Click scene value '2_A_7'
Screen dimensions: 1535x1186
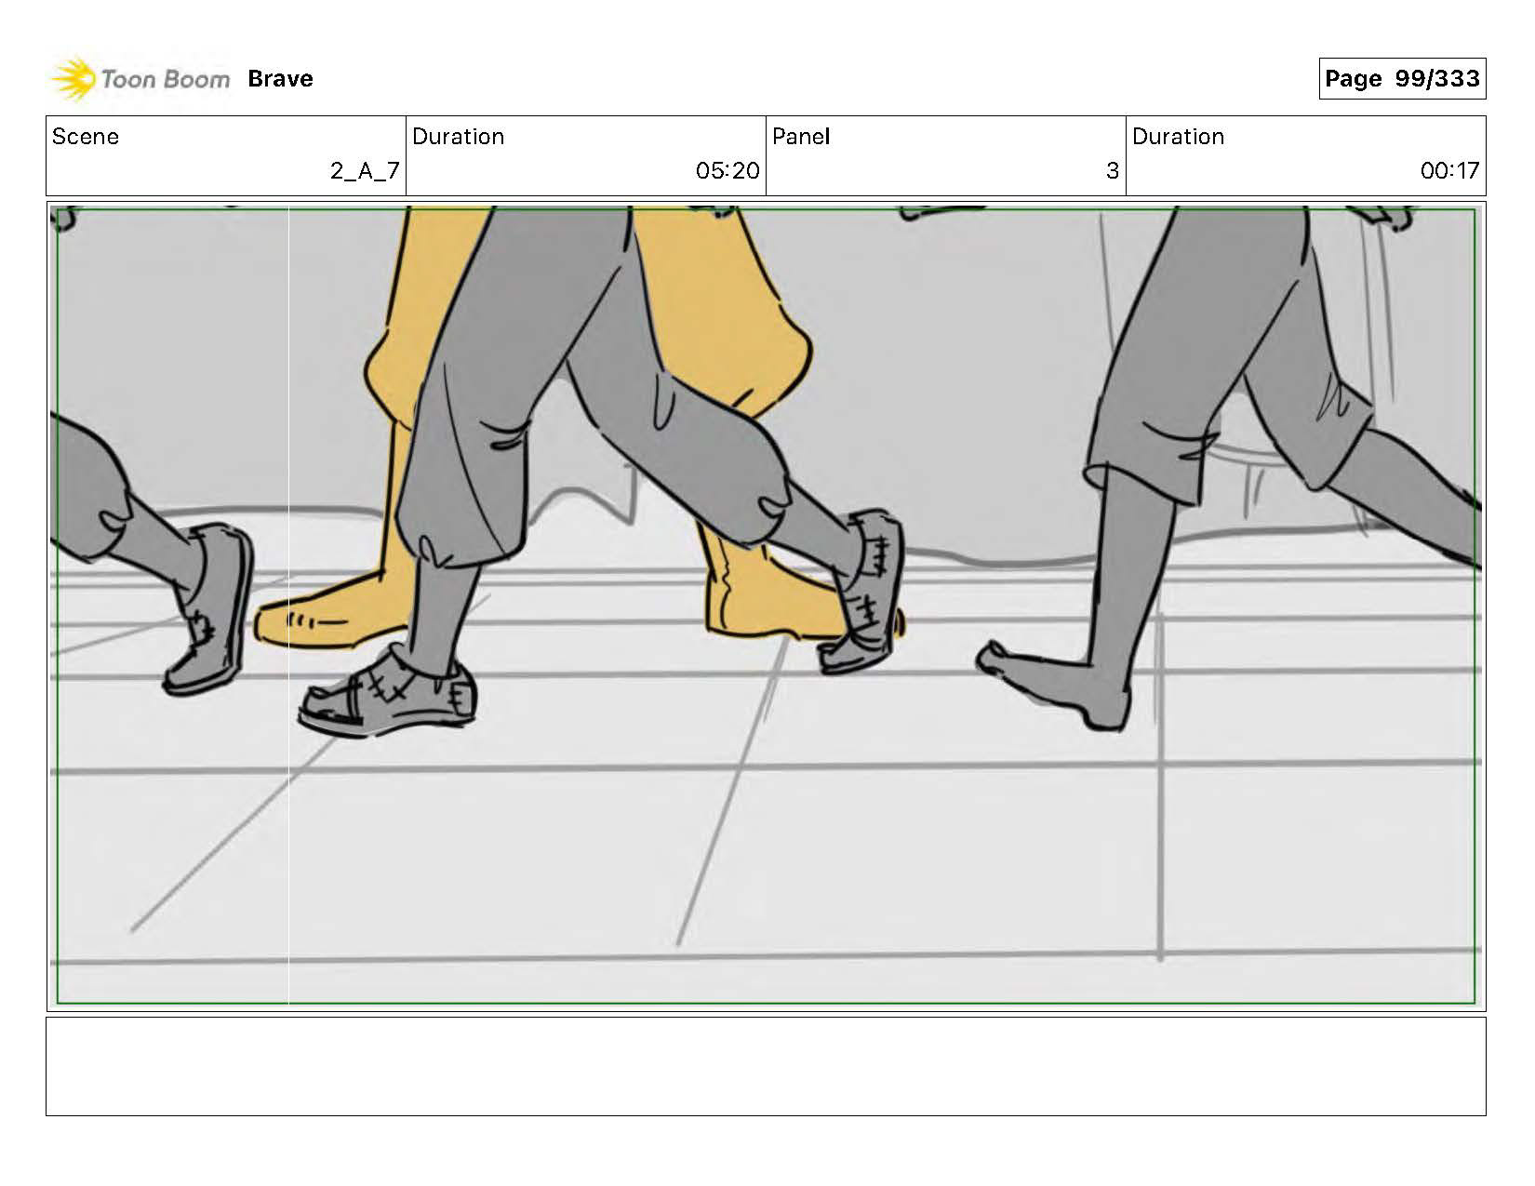[365, 171]
